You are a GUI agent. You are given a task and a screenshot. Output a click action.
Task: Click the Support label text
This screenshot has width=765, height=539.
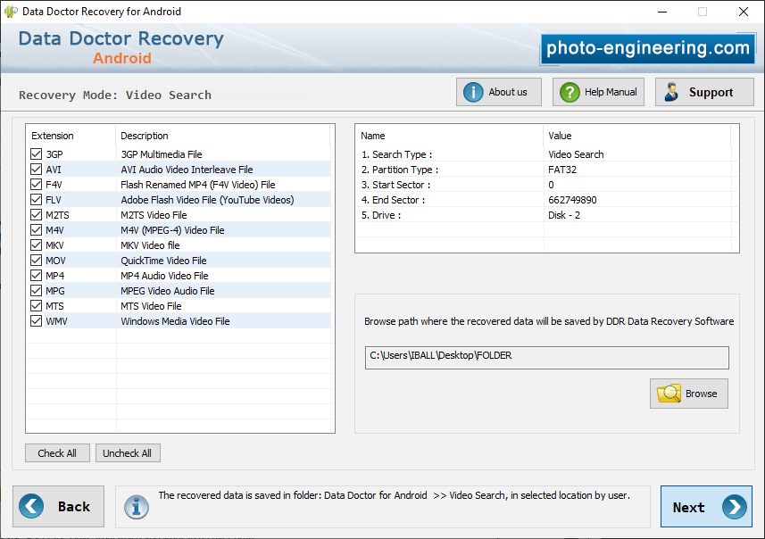(711, 92)
